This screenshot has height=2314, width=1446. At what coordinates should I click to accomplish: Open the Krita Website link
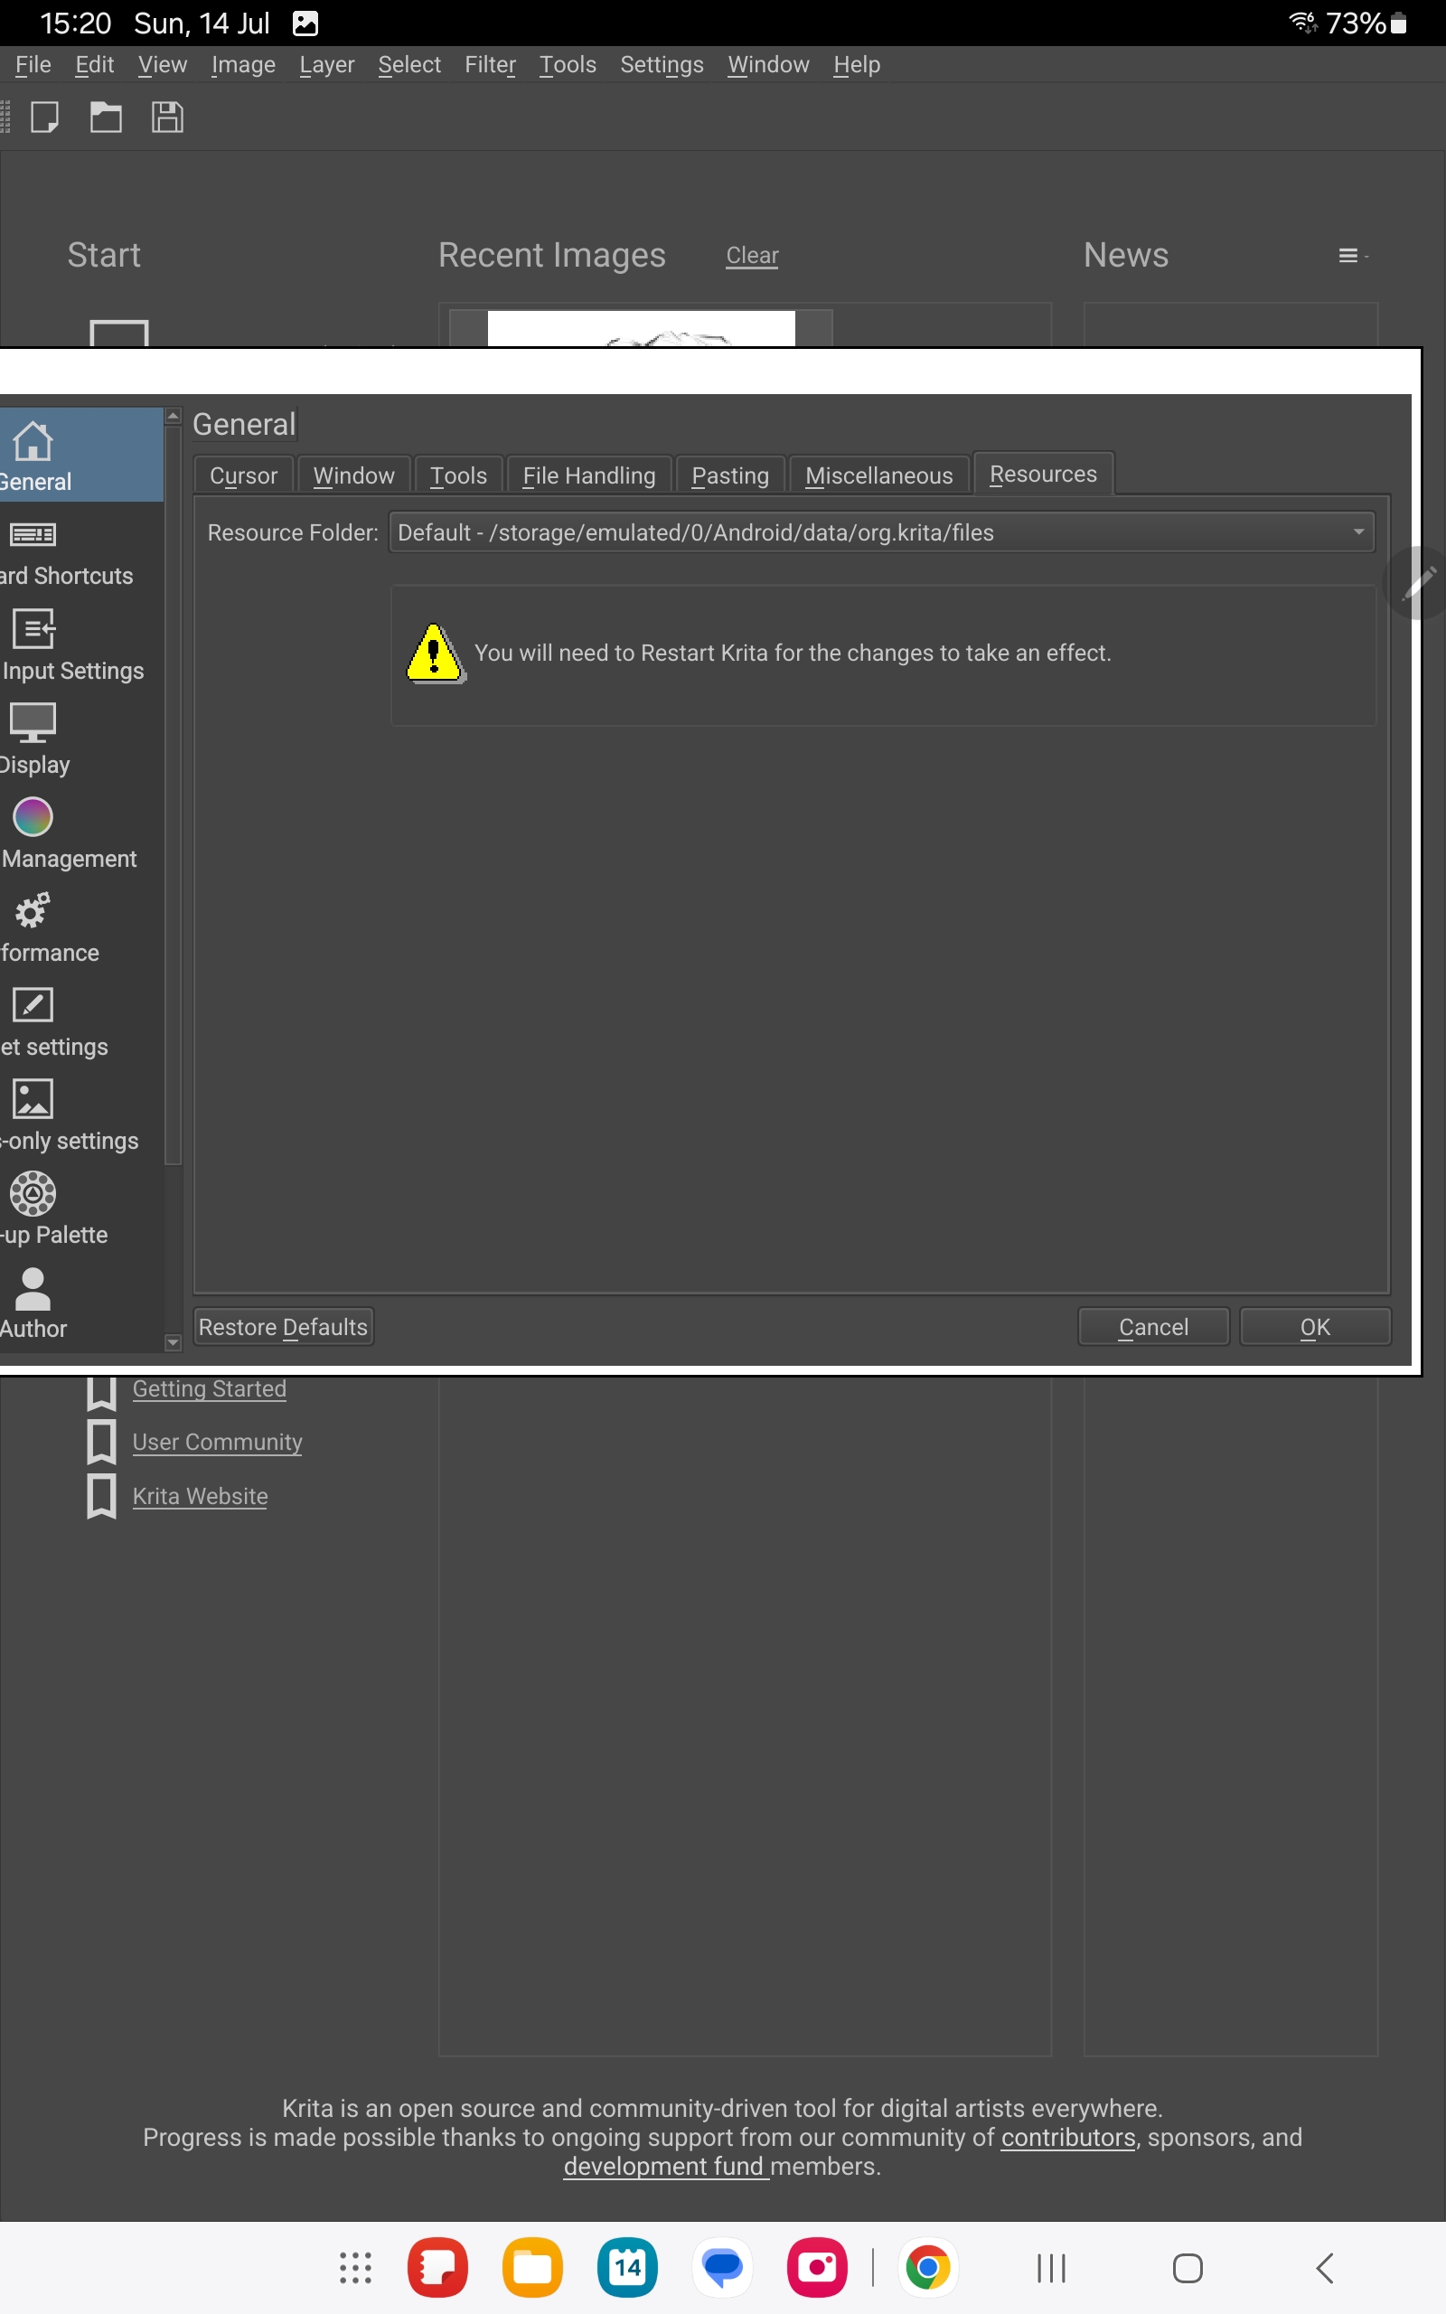(x=200, y=1497)
